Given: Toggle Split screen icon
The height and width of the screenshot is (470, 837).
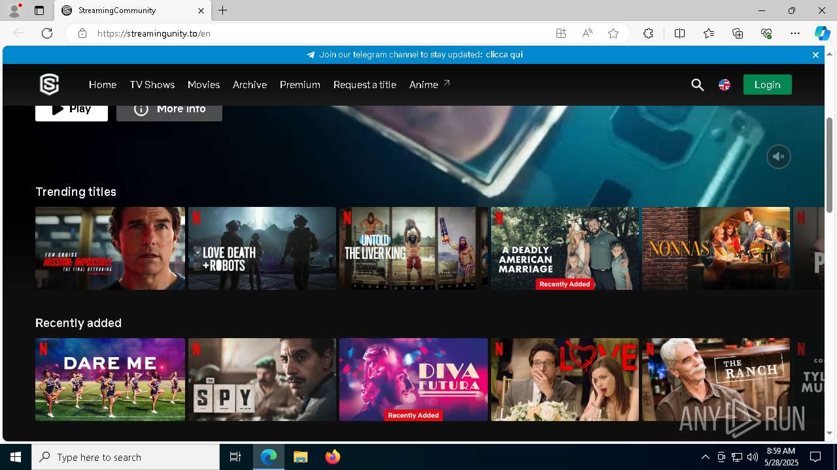Looking at the screenshot, I should tap(679, 33).
